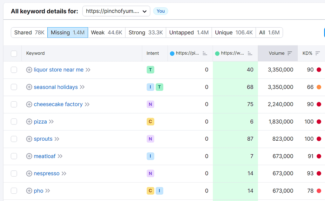Click the You badge next to the domain selector
Viewport: 325px width, 201px height.
(x=160, y=11)
